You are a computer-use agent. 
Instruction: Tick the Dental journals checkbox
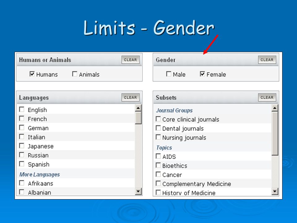pyautogui.click(x=158, y=128)
